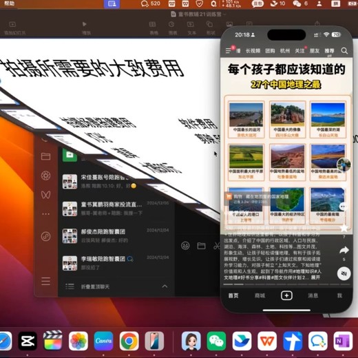Insert a table with 表格 tool

click(x=154, y=28)
